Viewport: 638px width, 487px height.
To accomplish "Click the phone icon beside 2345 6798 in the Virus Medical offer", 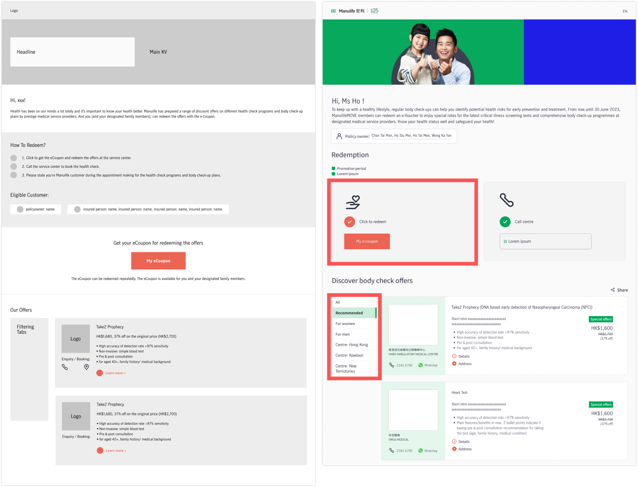I will (x=391, y=450).
